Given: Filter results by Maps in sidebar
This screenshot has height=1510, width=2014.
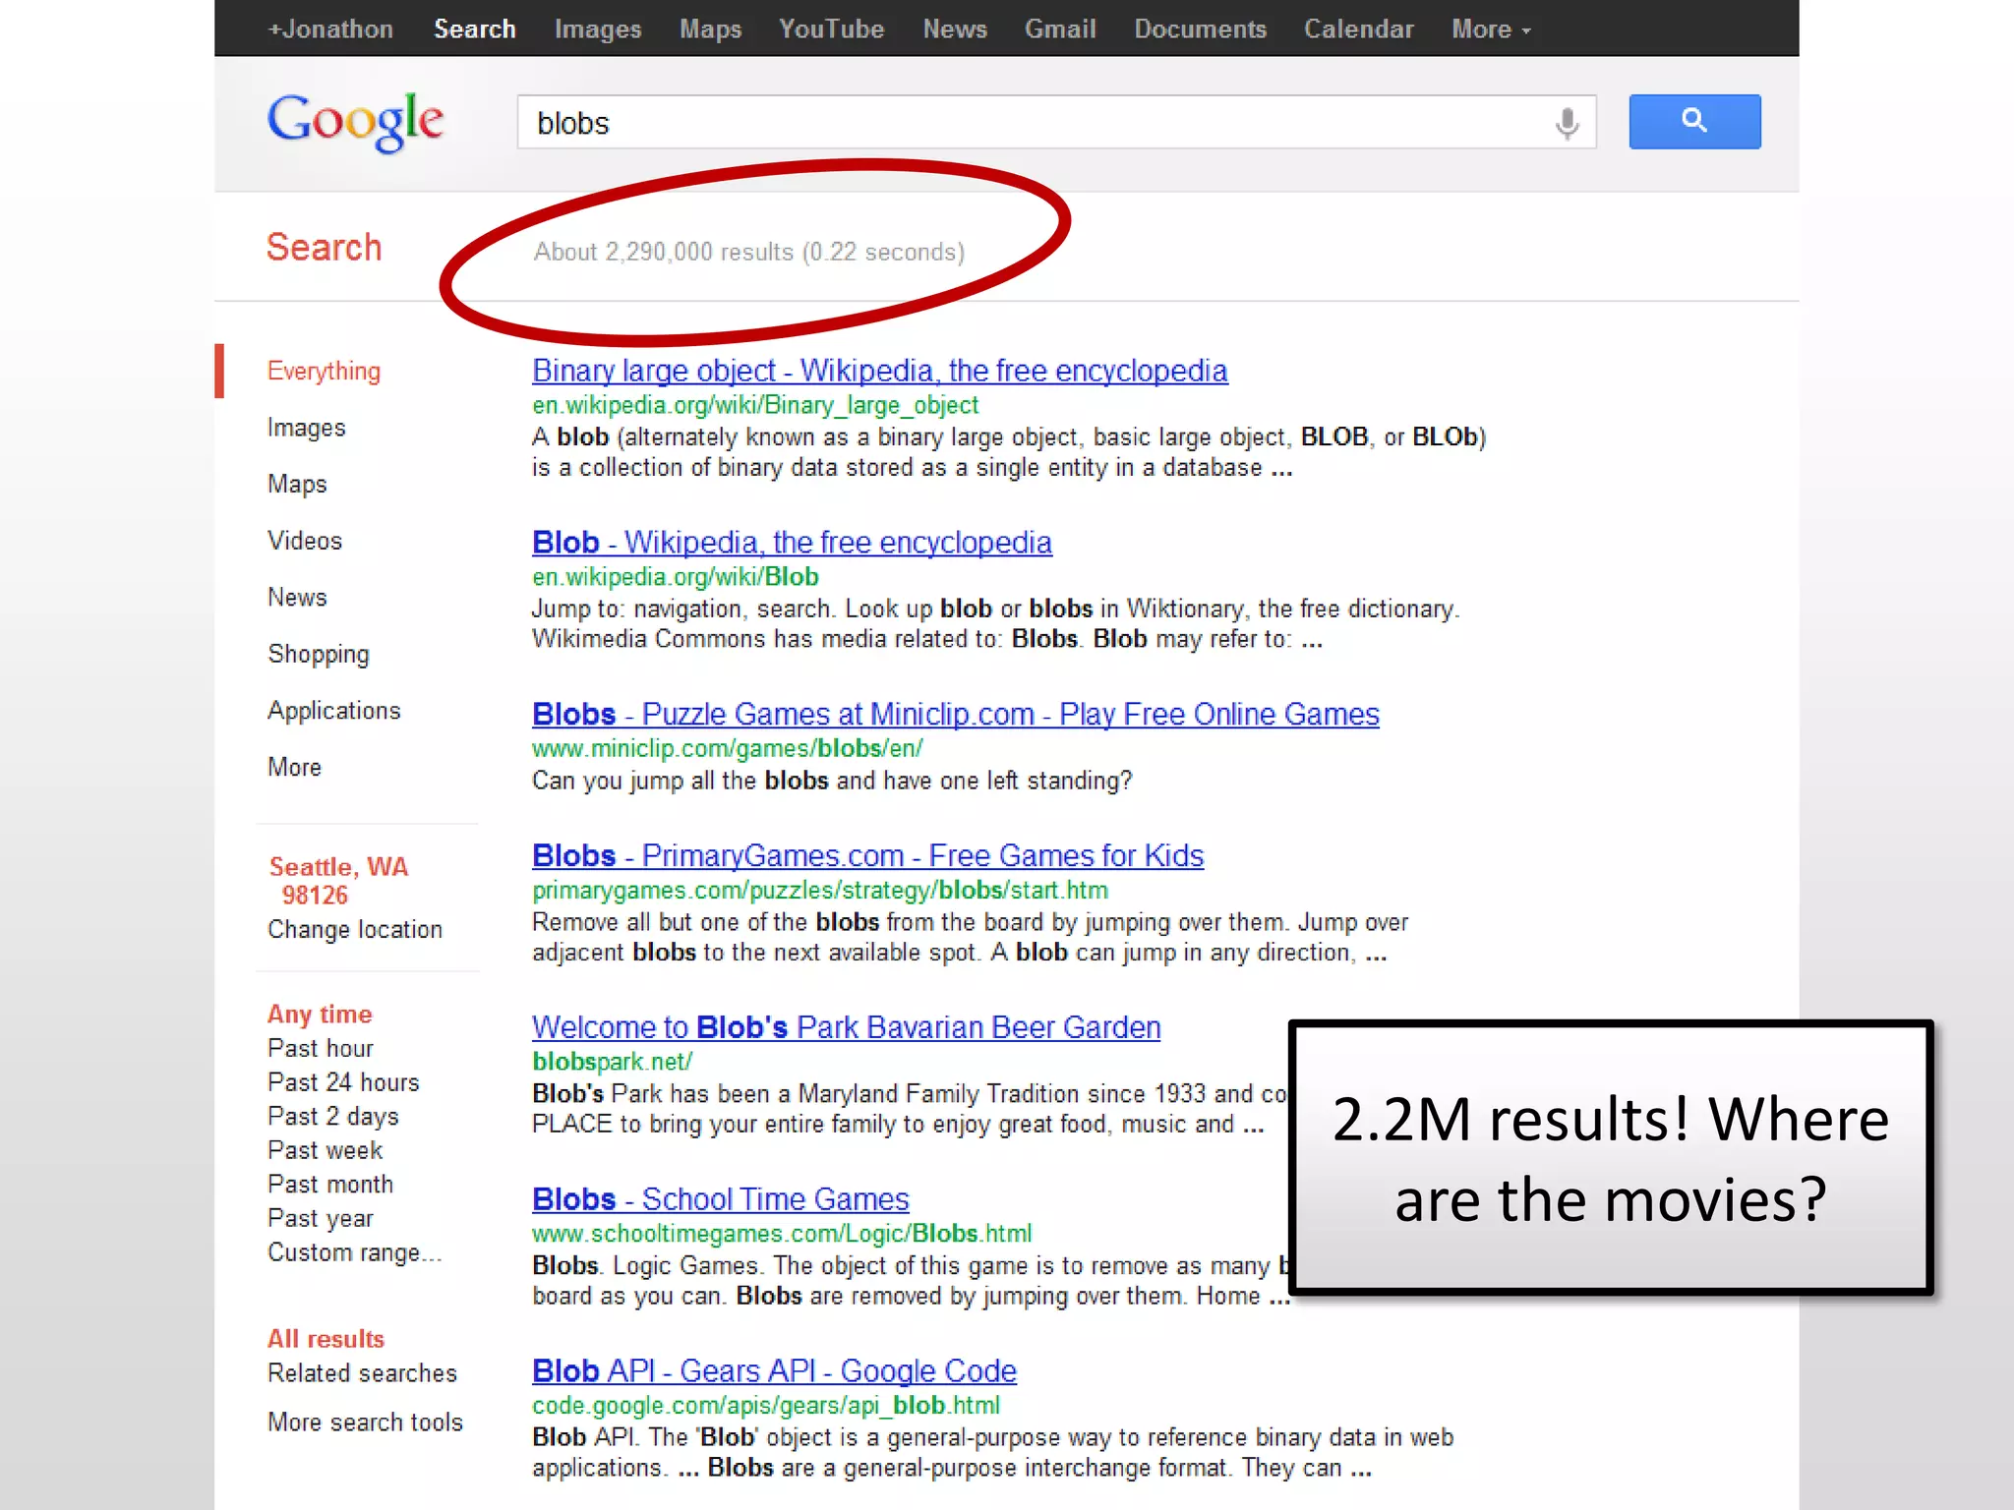Looking at the screenshot, I should (297, 485).
